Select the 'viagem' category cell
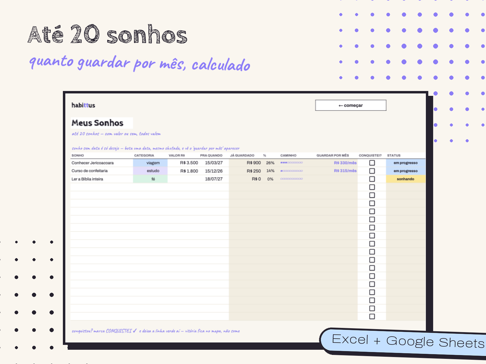486x364 pixels. tap(150, 163)
